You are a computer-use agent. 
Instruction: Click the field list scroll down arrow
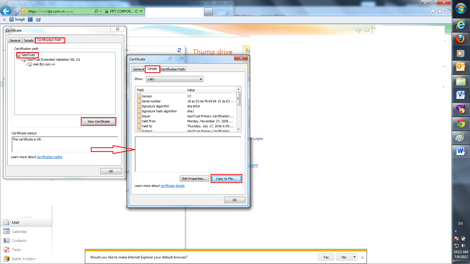(x=239, y=129)
